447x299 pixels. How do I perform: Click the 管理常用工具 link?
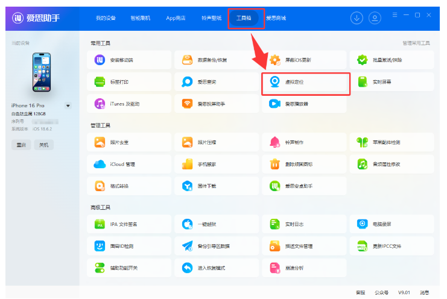(416, 43)
